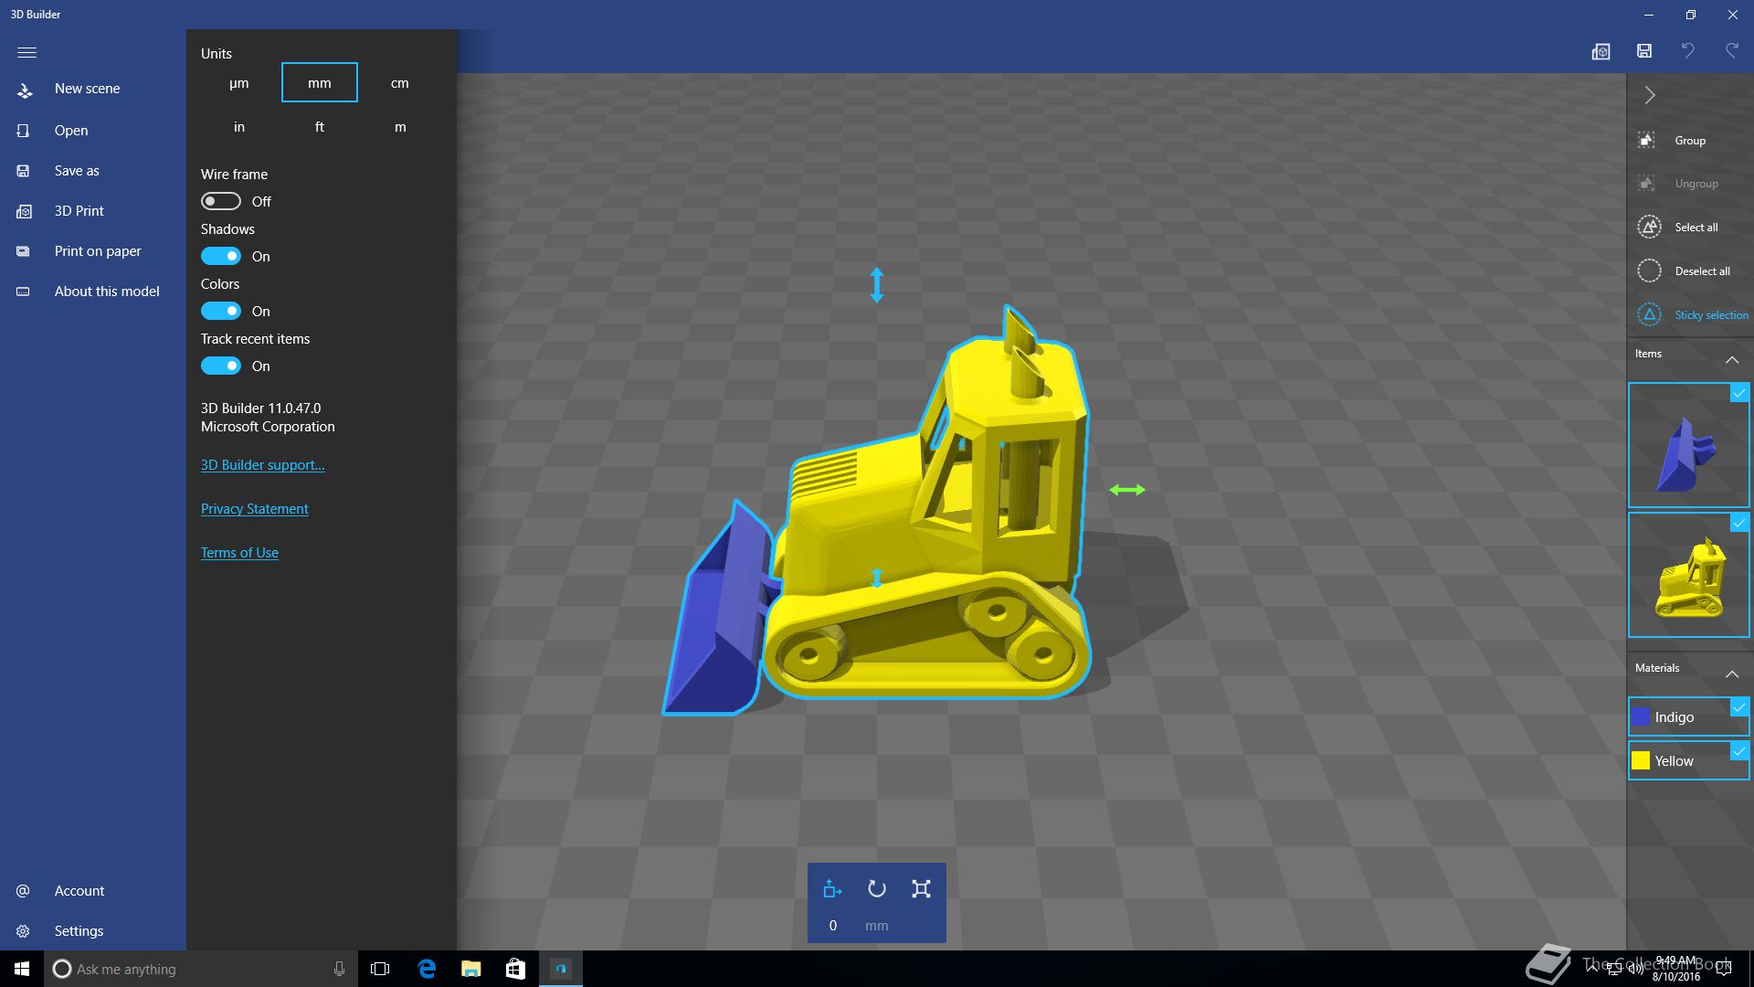1754x987 pixels.
Task: Click the Deselect all circle icon
Action: pos(1649,271)
